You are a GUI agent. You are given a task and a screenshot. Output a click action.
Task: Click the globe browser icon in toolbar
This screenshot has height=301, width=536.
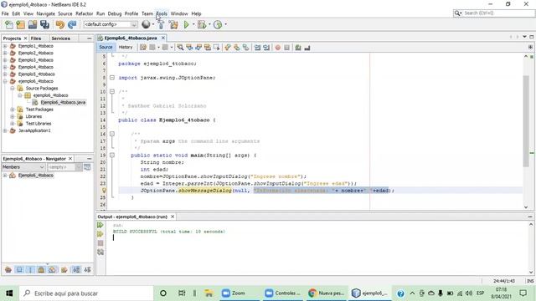146,24
